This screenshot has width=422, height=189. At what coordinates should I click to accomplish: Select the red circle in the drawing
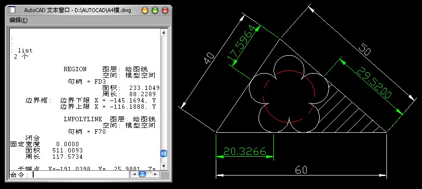pos(289,96)
